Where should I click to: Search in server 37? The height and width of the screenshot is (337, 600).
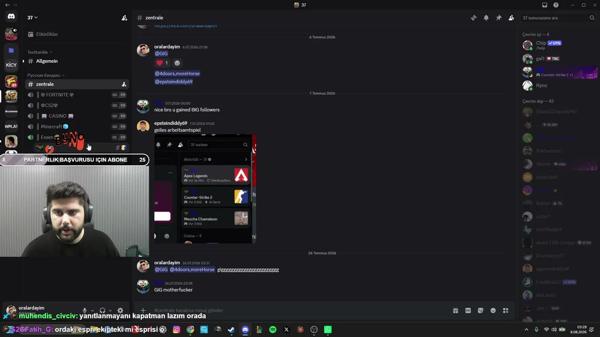(x=558, y=18)
